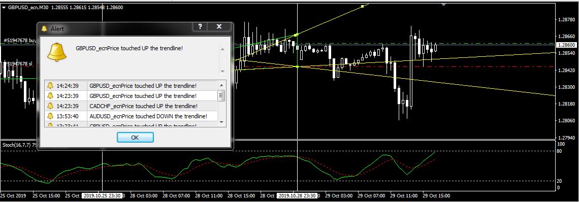Click the message box scroll up arrow
Screen dimensions: 579x202
pyautogui.click(x=222, y=49)
